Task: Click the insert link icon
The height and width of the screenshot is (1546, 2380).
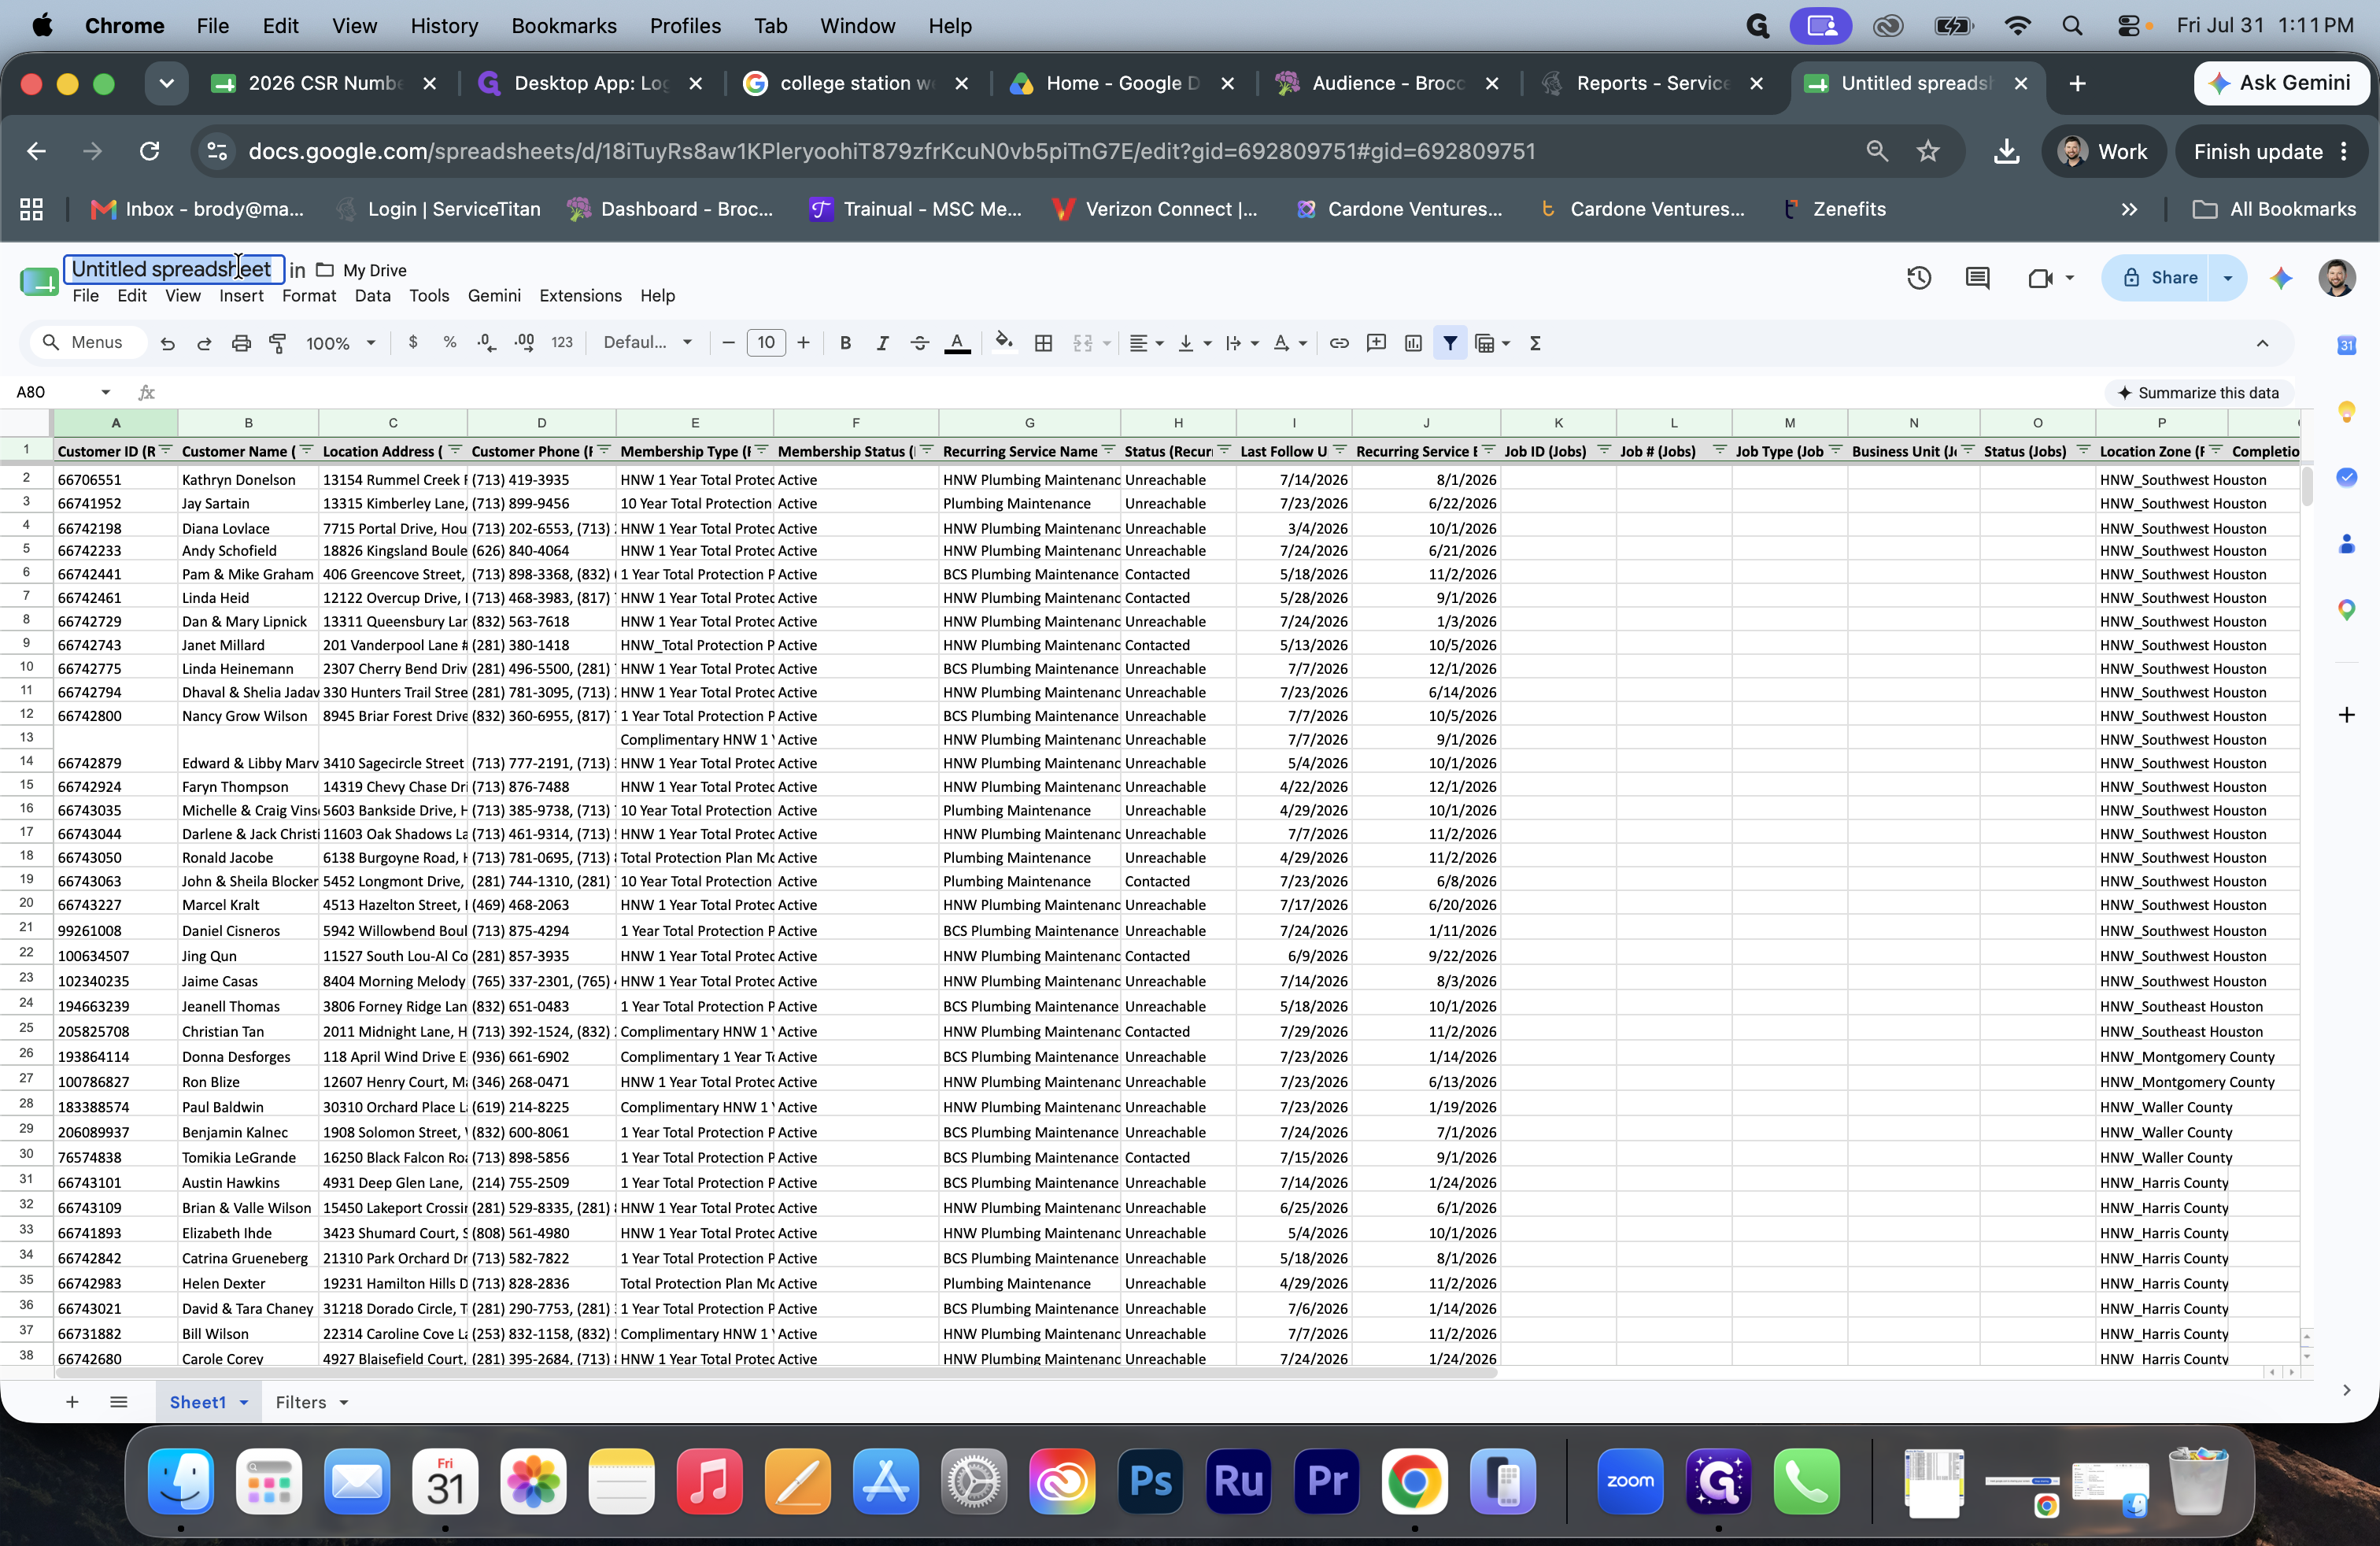Action: pos(1339,343)
